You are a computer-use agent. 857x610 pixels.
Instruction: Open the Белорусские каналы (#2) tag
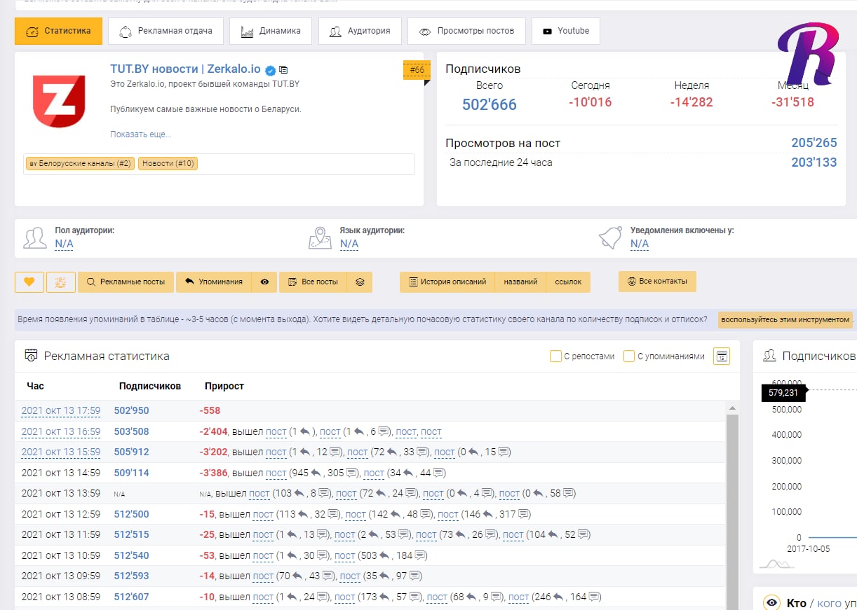[x=79, y=164]
